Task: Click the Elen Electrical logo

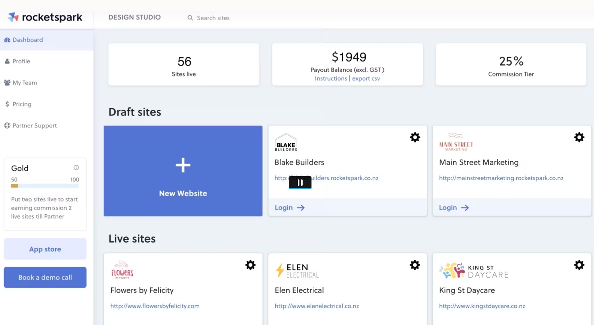Action: coord(297,271)
